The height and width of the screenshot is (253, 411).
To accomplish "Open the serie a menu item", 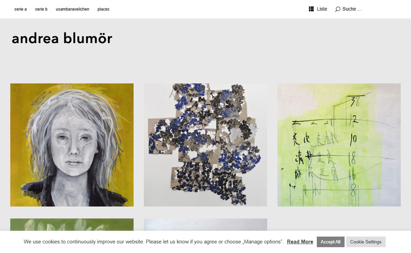I will pos(21,9).
